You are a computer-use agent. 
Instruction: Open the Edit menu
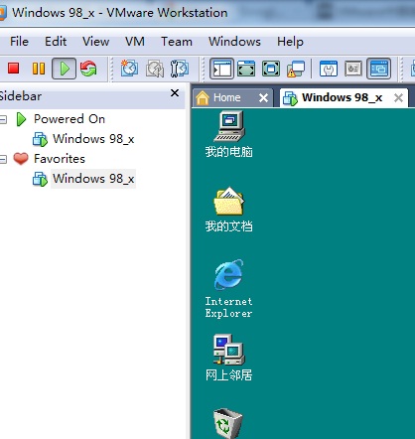pyautogui.click(x=56, y=42)
